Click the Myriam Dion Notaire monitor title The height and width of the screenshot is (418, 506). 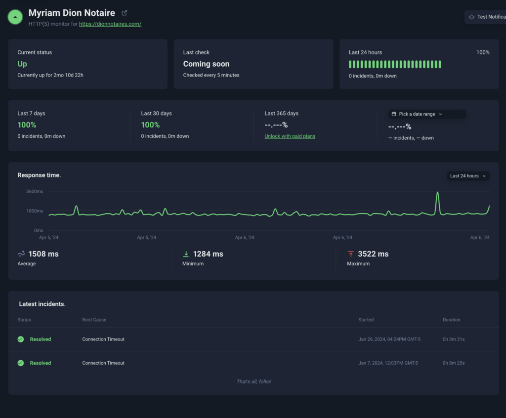[72, 13]
